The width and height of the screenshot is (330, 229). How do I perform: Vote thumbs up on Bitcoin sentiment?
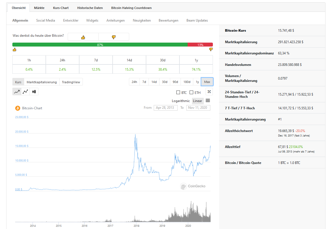pyautogui.click(x=83, y=37)
